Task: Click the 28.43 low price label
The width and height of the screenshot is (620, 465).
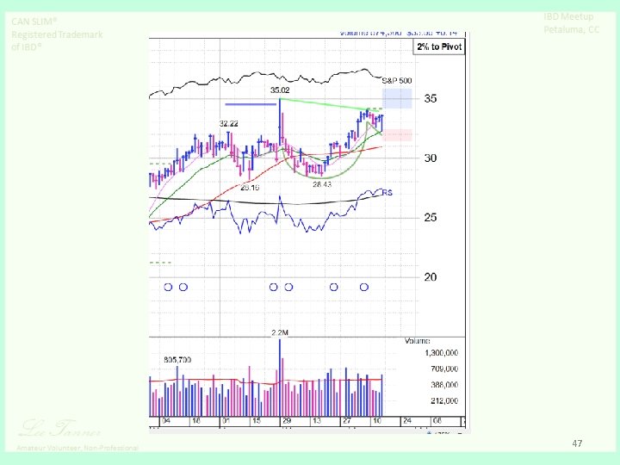Action: pos(322,184)
